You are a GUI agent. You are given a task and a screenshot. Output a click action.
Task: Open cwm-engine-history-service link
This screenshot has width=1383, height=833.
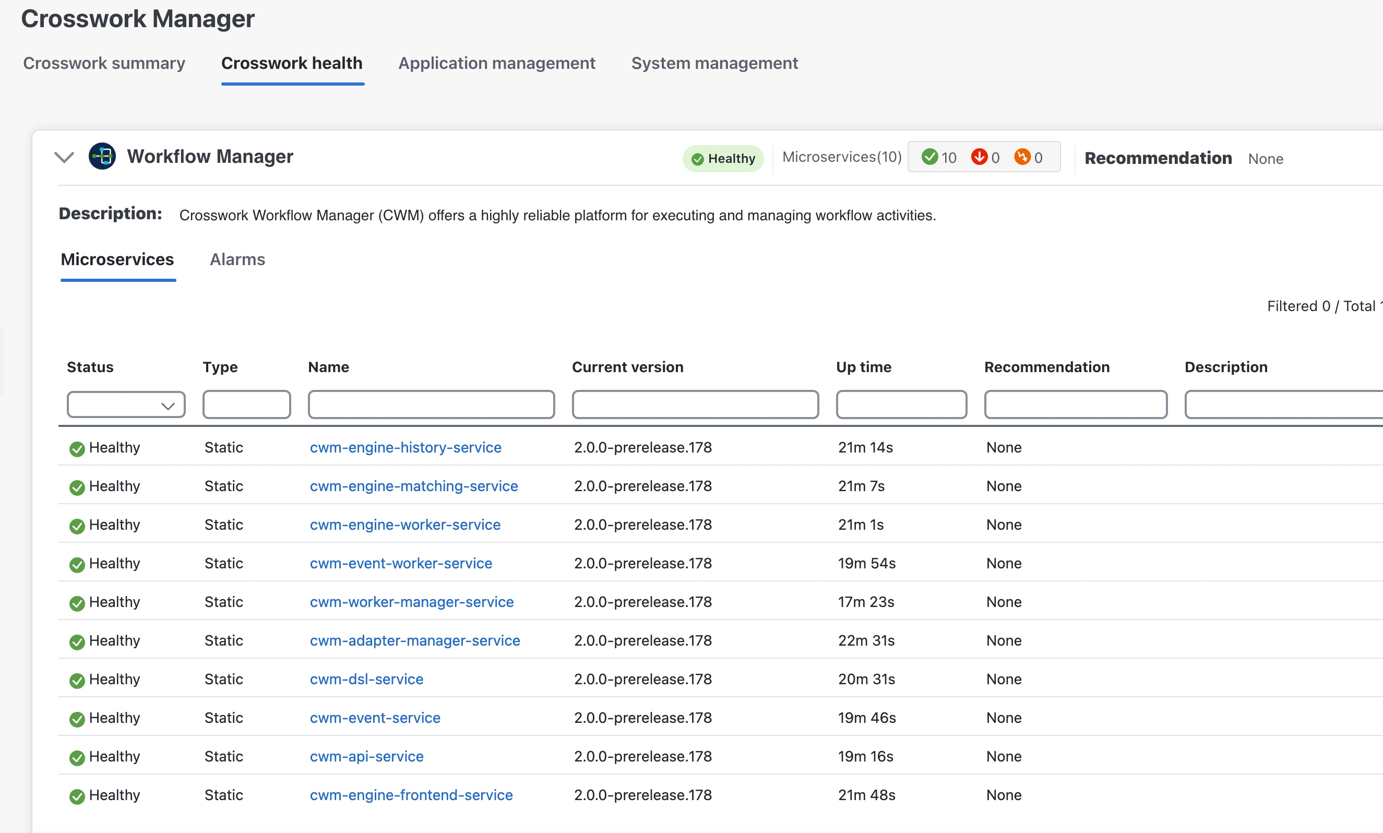tap(406, 447)
